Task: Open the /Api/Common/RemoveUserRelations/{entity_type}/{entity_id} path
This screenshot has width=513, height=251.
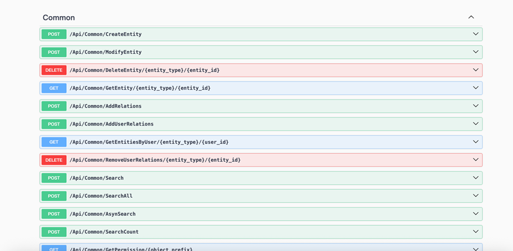Action: click(x=155, y=160)
